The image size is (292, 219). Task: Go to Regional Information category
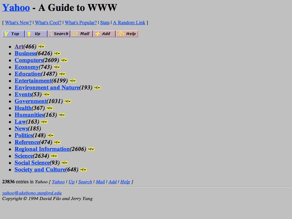[42, 149]
